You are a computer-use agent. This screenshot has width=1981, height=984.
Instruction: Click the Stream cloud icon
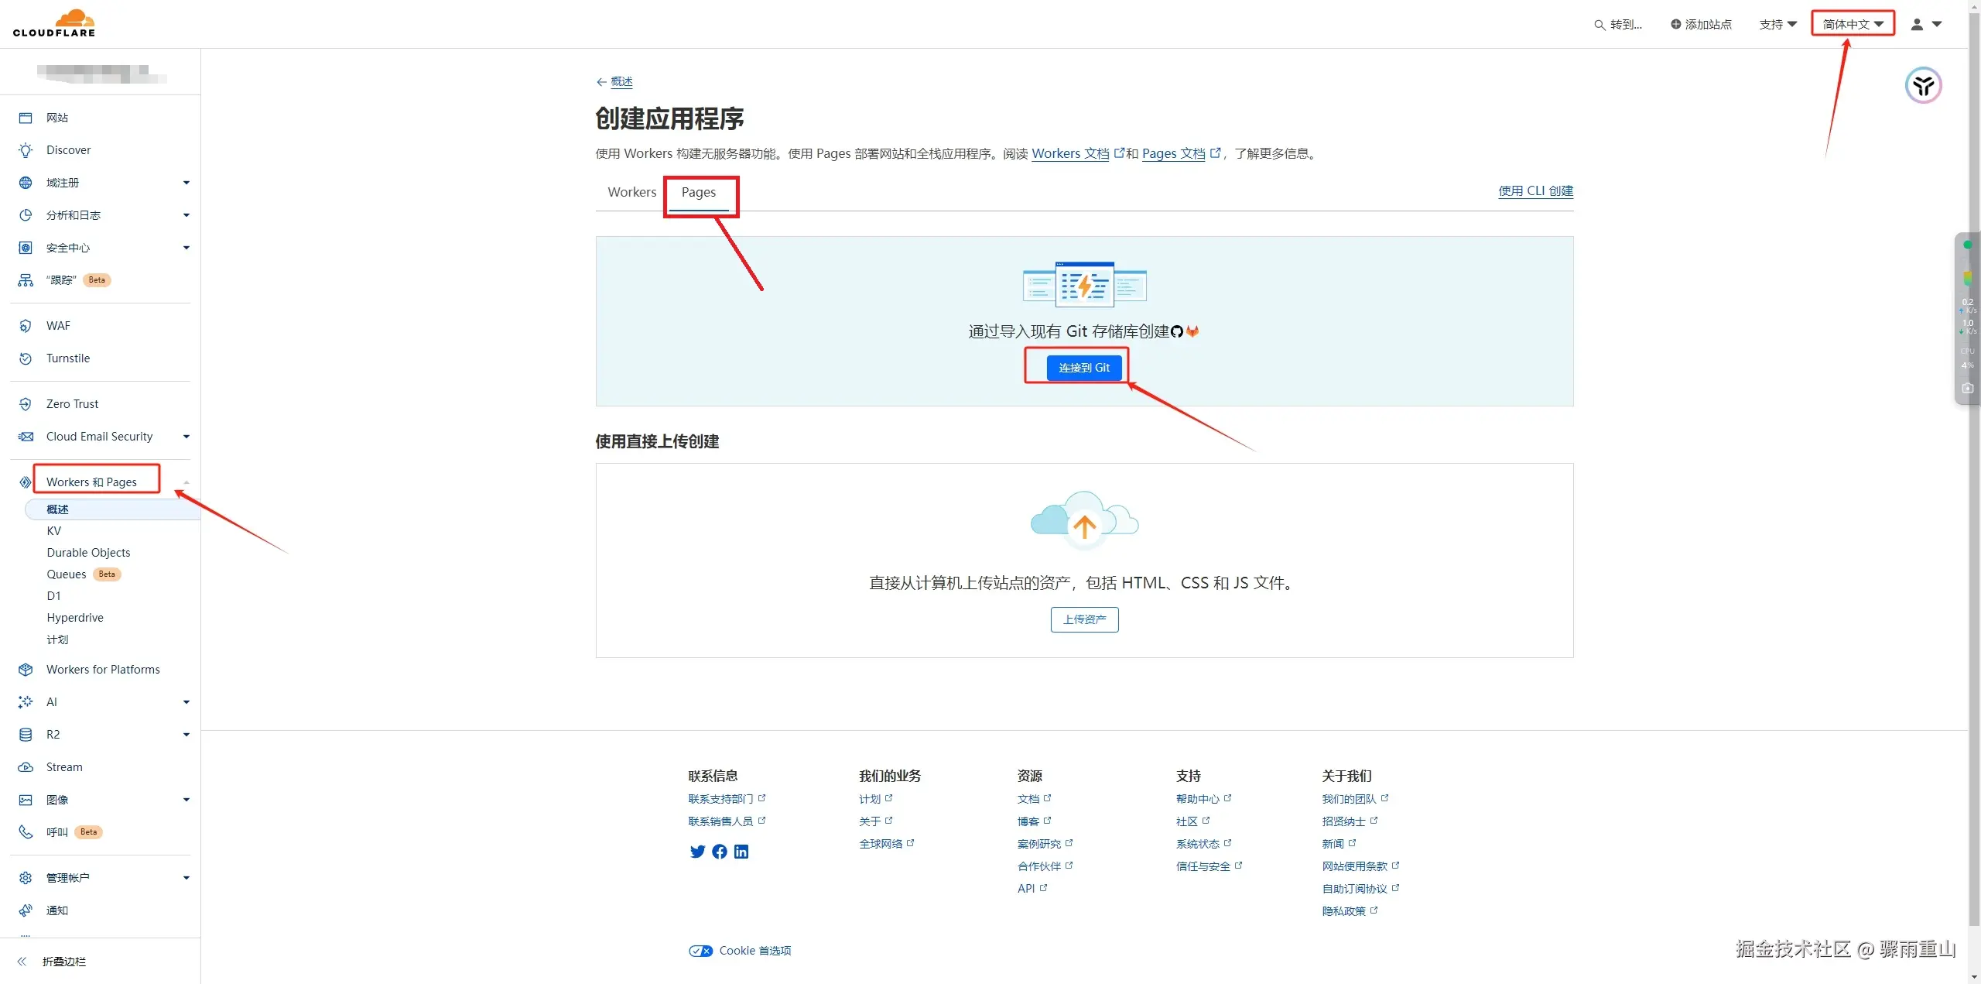[26, 767]
